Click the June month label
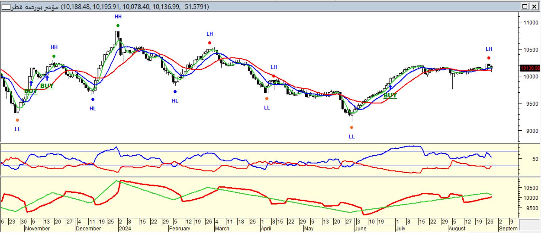The height and width of the screenshot is (233, 541). coord(361,229)
